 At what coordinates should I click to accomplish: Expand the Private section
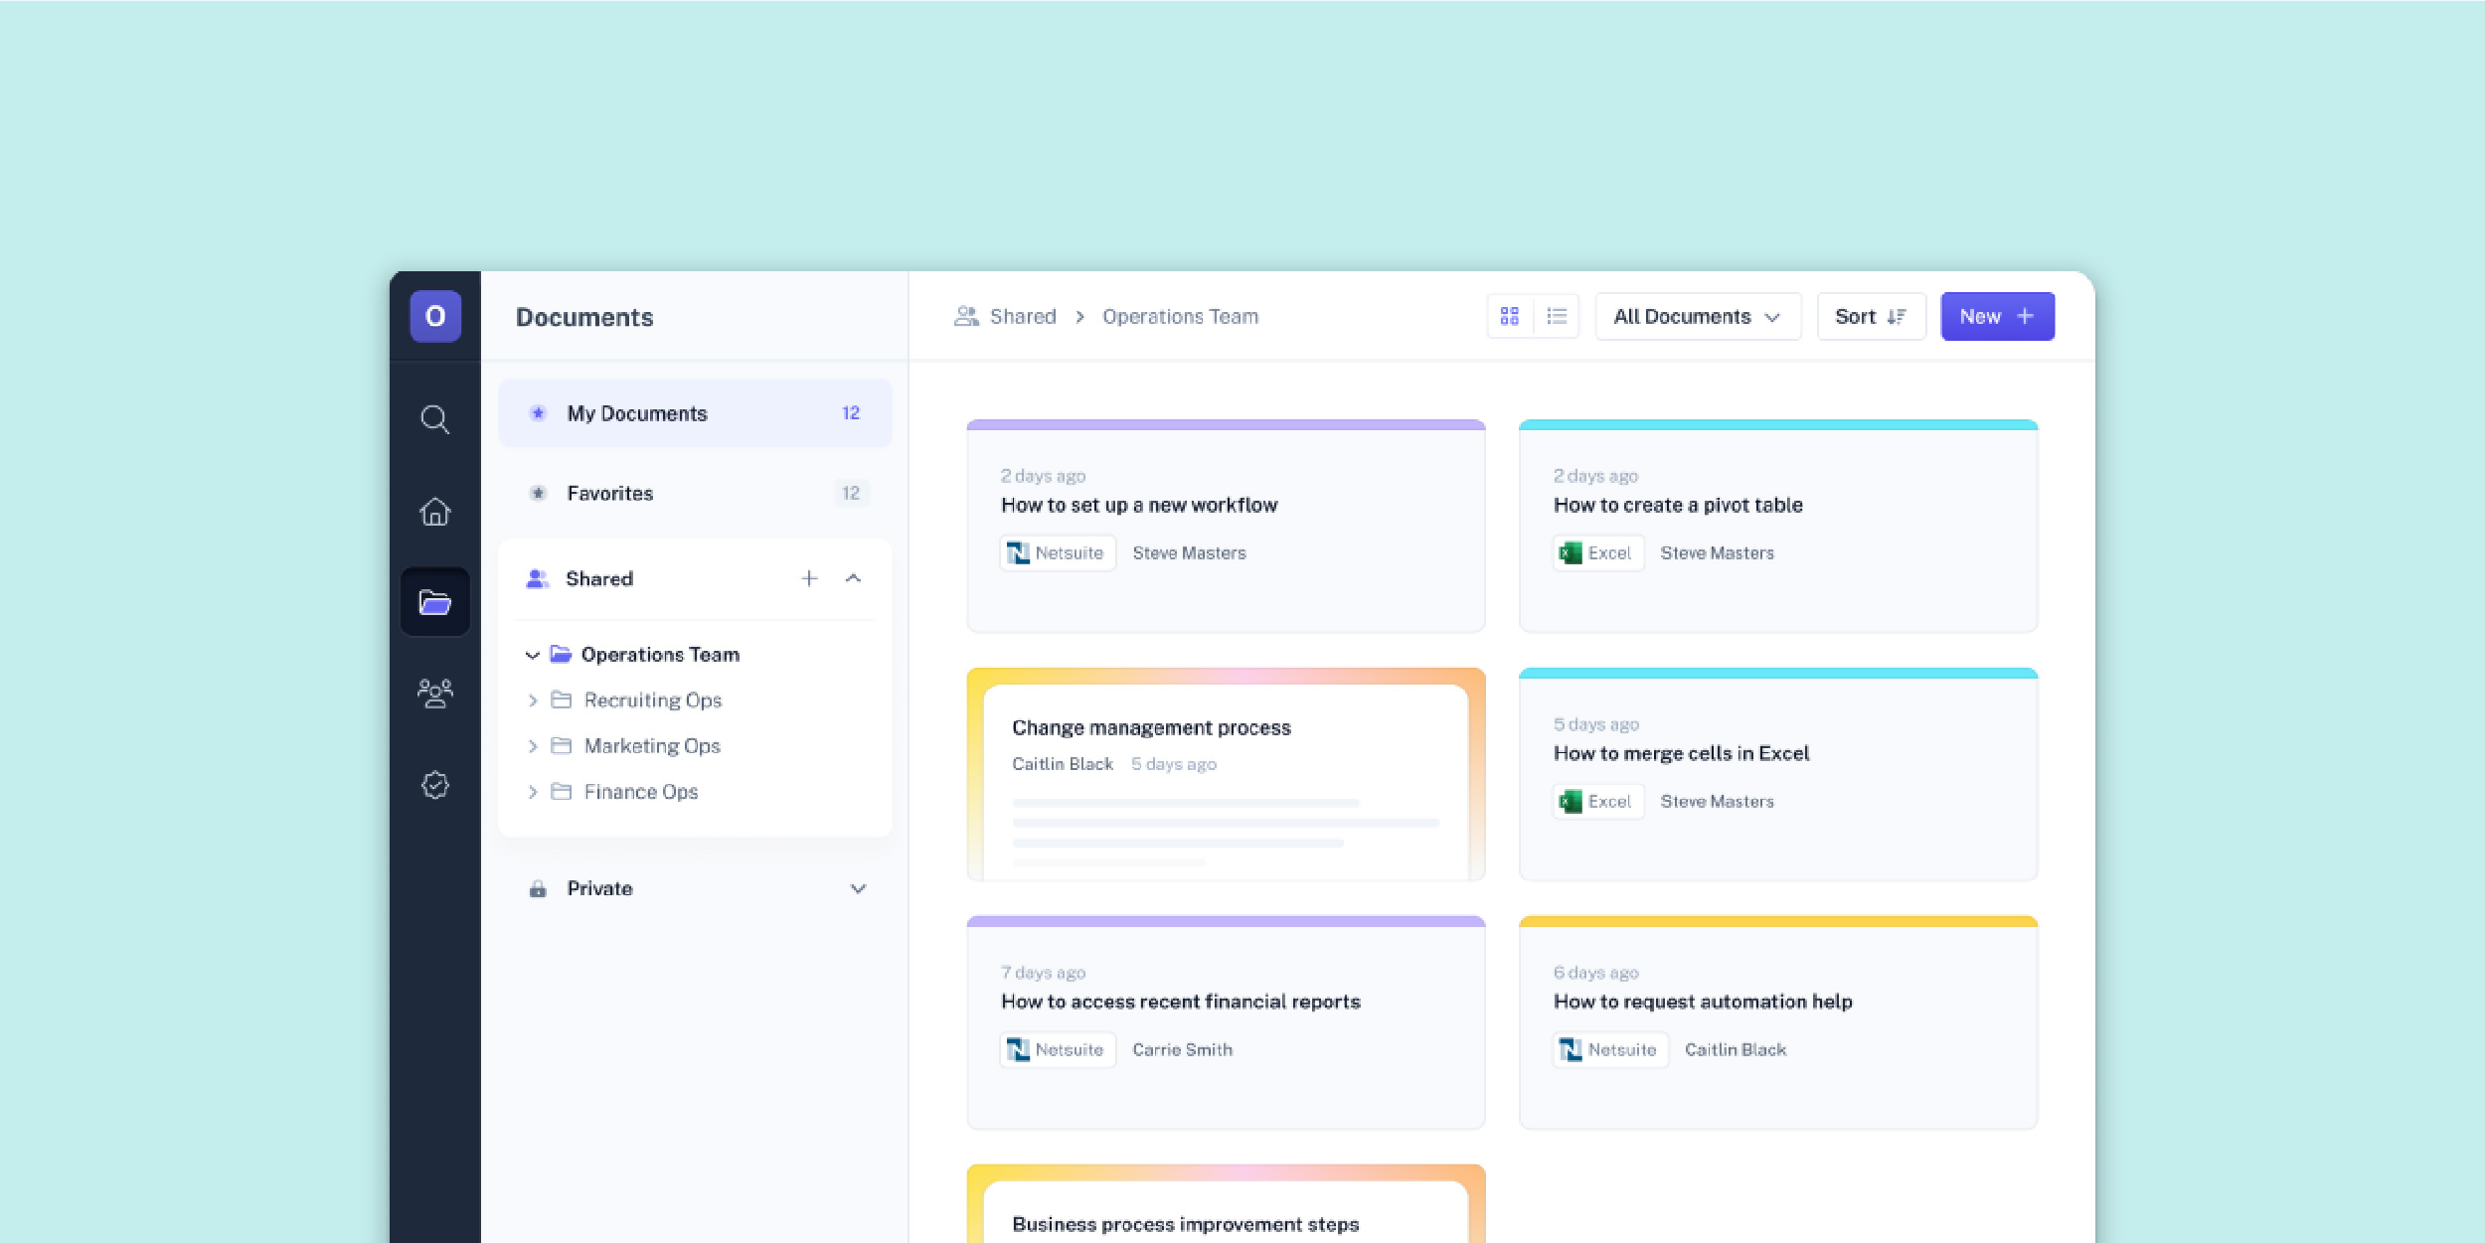coord(858,888)
